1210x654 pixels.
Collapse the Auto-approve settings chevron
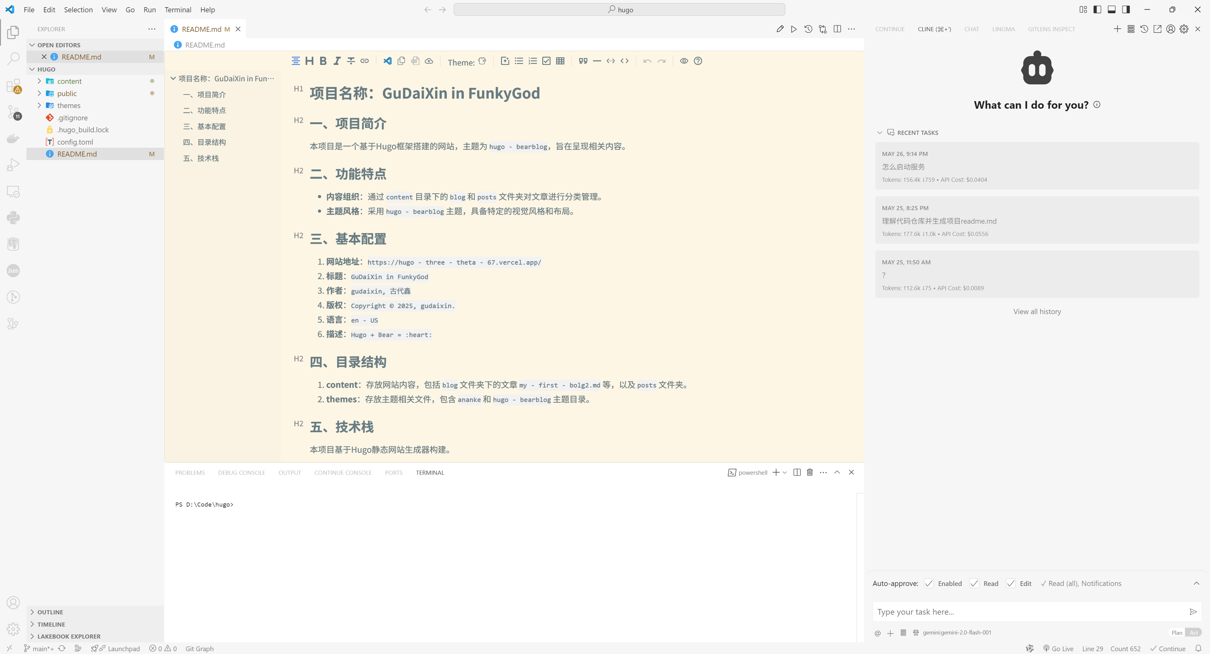point(1196,583)
